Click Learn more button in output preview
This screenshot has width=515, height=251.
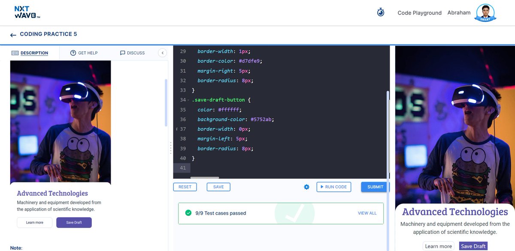(x=438, y=246)
